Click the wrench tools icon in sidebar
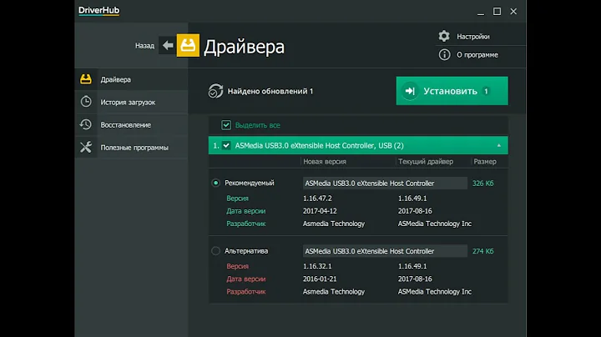This screenshot has height=337, width=601. pyautogui.click(x=85, y=147)
